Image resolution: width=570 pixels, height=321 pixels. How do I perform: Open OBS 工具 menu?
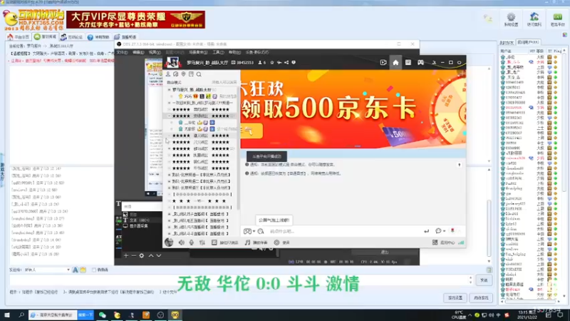(218, 52)
